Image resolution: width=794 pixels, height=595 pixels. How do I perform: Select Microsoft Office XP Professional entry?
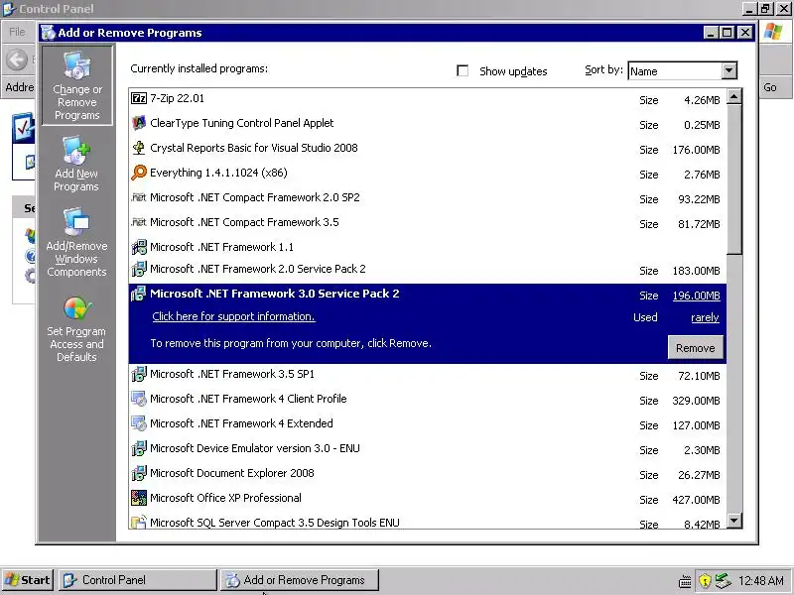point(428,499)
